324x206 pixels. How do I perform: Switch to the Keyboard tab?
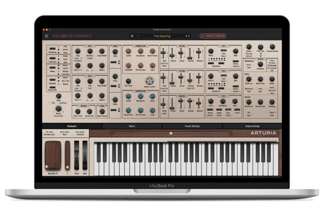click(x=72, y=126)
